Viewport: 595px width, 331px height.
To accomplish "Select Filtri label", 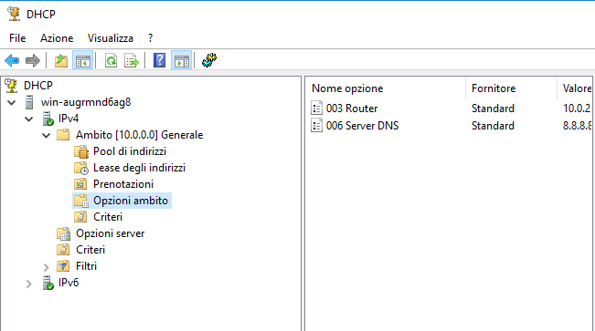I will click(86, 266).
